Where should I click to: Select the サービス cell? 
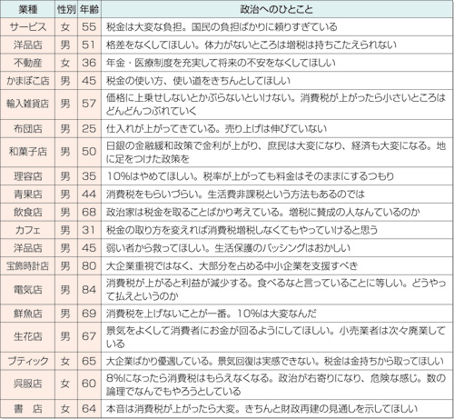click(x=27, y=27)
